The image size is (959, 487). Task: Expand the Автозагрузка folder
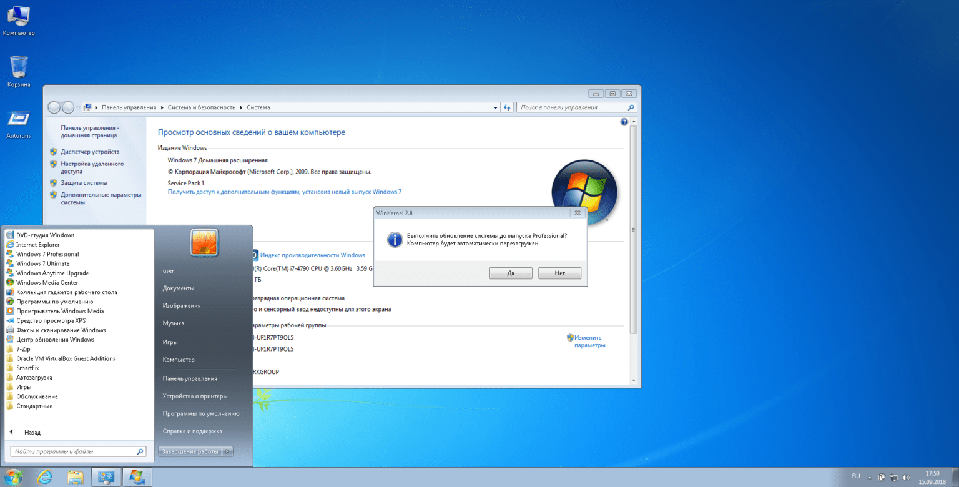coord(34,378)
